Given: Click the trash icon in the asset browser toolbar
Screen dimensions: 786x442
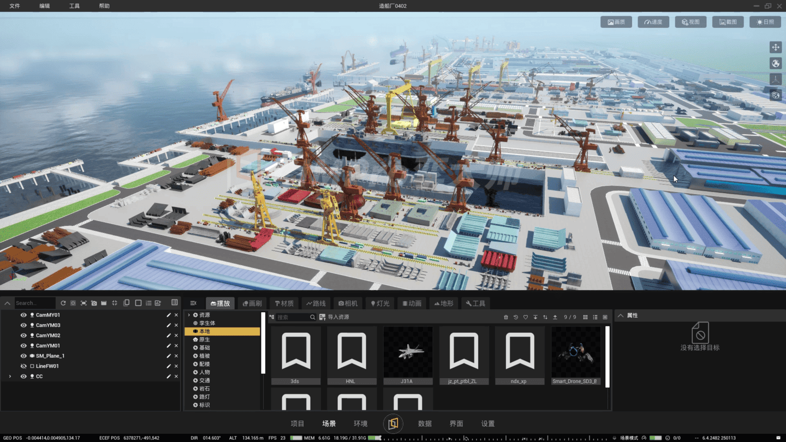Looking at the screenshot, I should 506,317.
